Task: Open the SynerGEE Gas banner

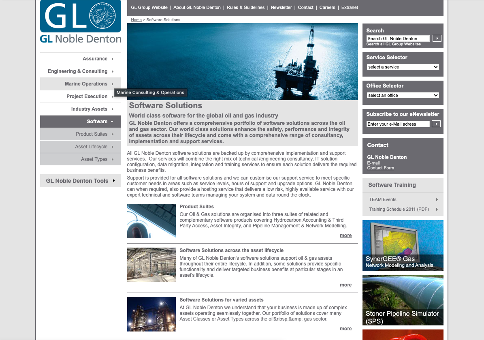Action: pyautogui.click(x=403, y=246)
